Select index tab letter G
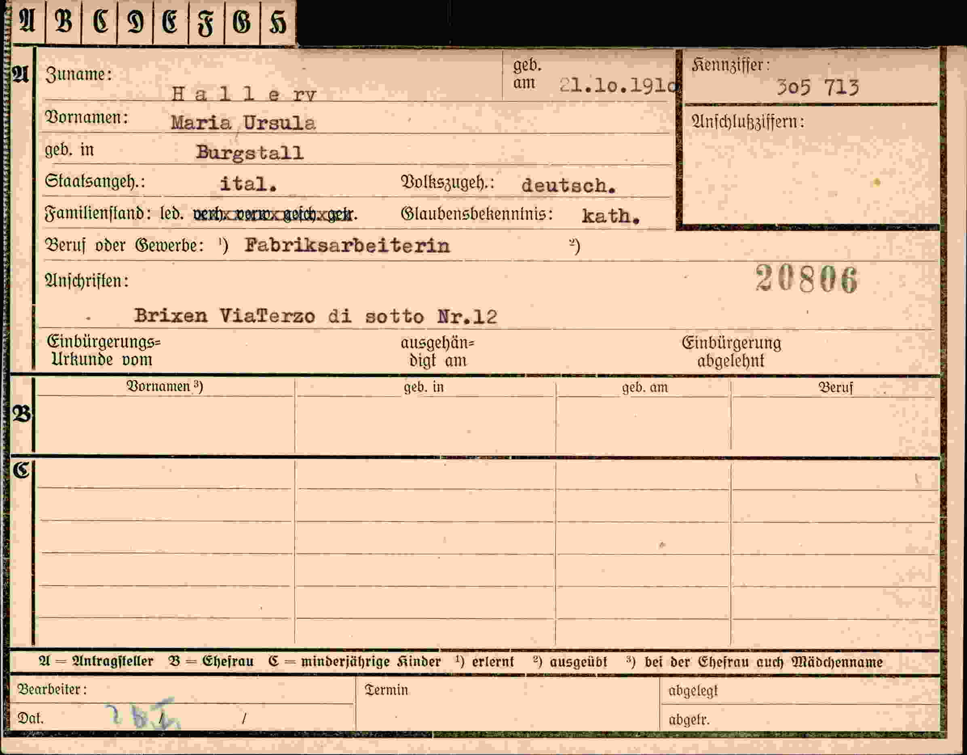 coord(242,22)
